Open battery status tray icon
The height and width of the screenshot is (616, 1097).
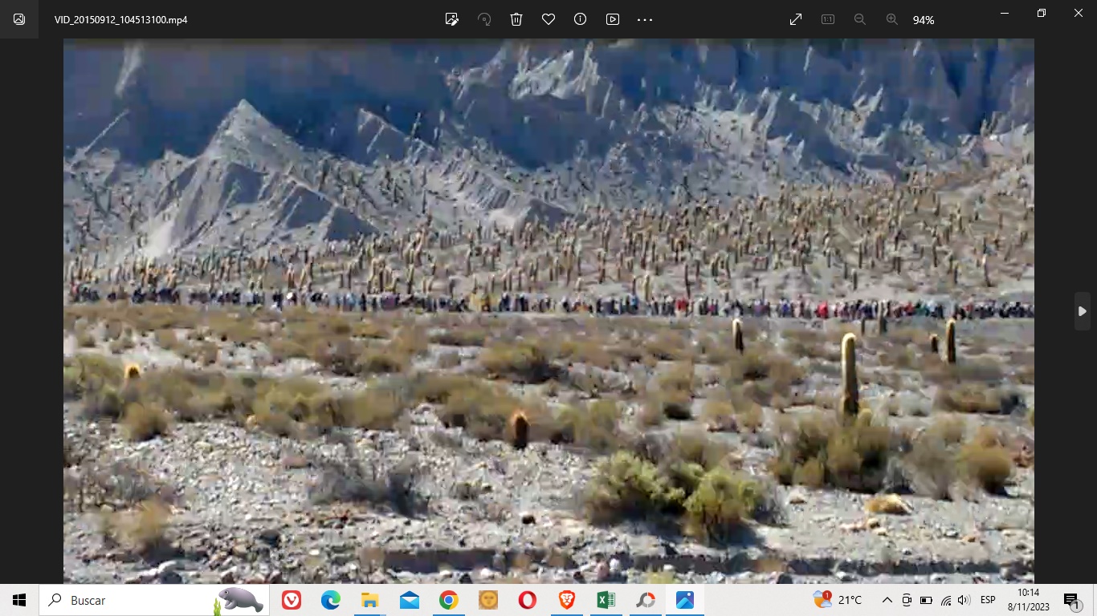point(926,600)
